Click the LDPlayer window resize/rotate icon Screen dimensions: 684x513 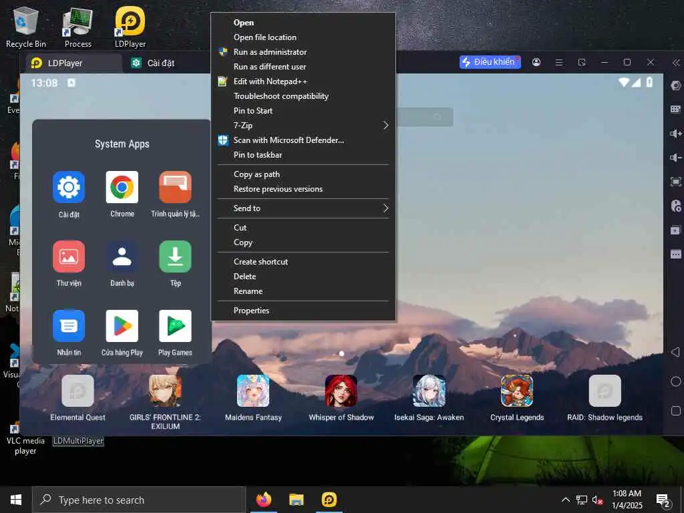(x=582, y=62)
